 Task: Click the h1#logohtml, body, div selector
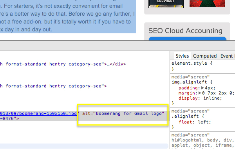click(202, 140)
